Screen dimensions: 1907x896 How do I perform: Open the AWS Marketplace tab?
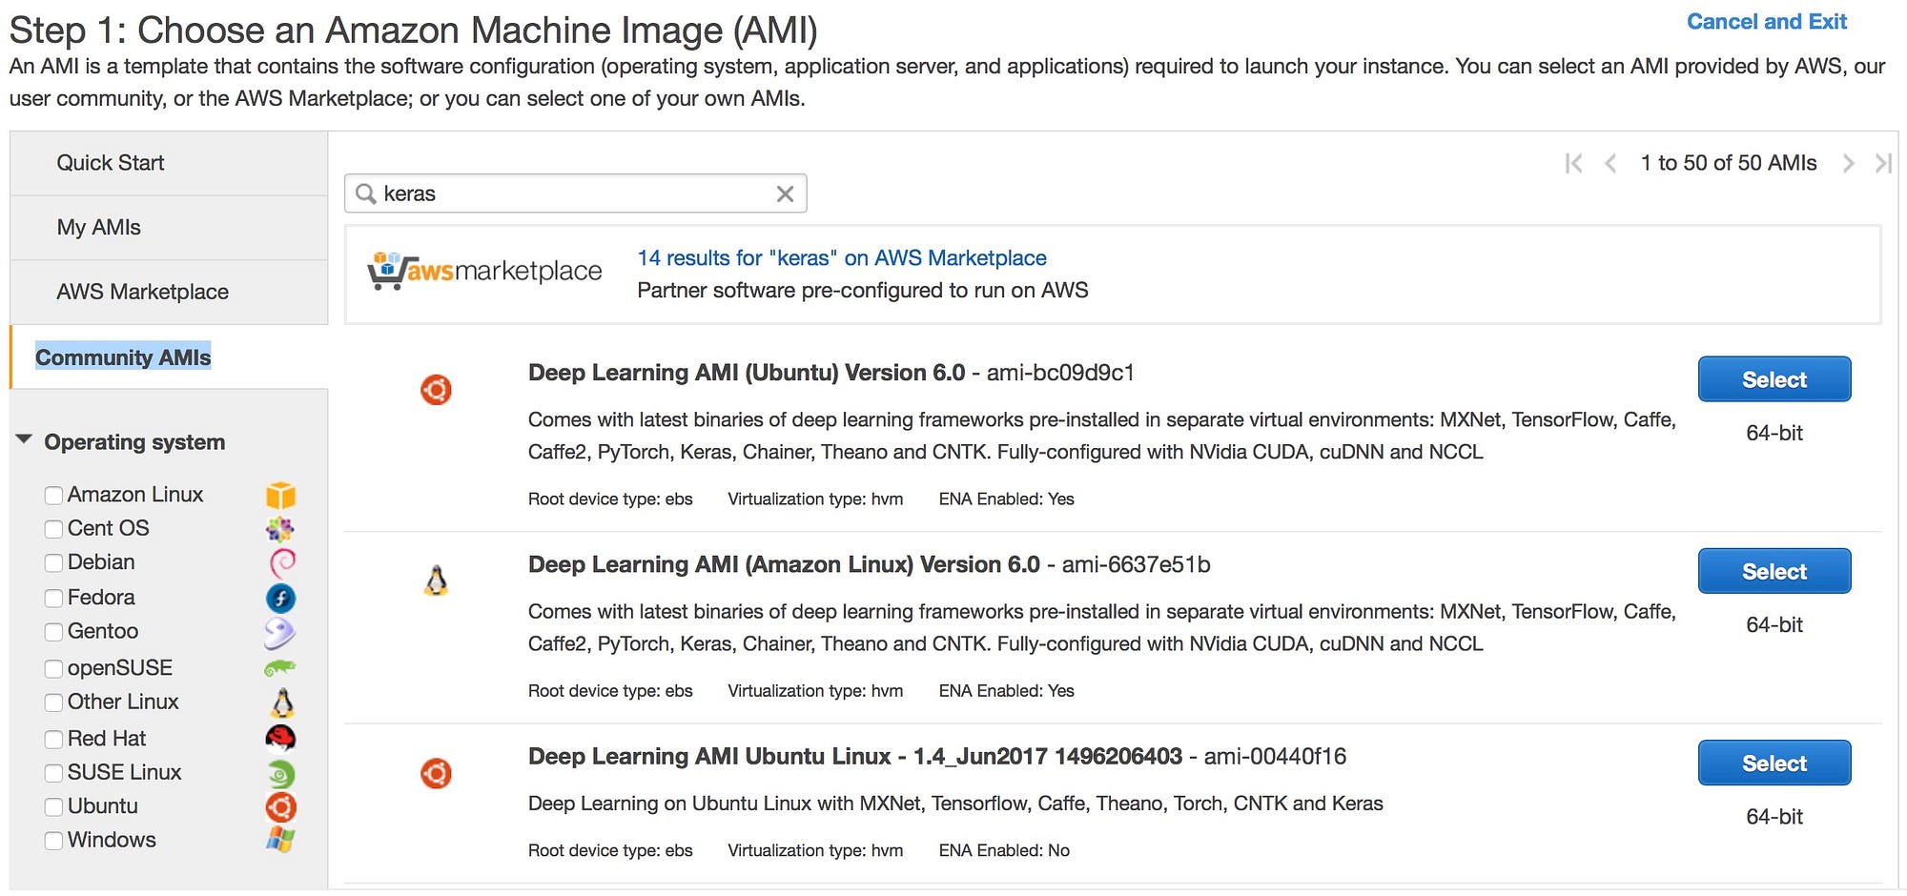point(143,292)
